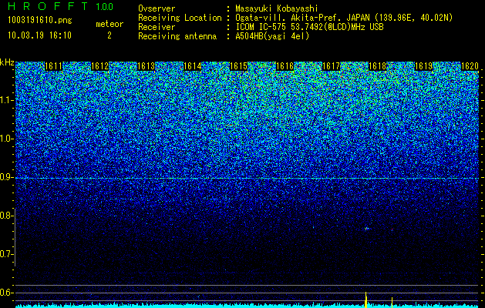Click the Receiving Location value in Akita-Pref. JAPAN

tap(344, 18)
